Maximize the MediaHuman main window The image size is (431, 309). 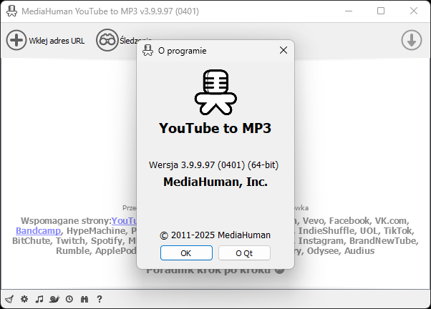point(381,11)
